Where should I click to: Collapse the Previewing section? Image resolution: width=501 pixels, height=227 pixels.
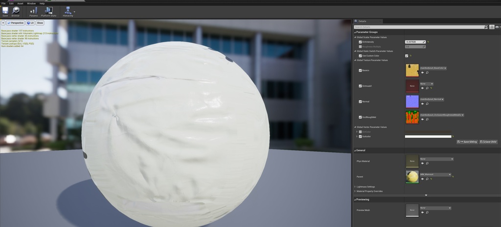point(355,200)
